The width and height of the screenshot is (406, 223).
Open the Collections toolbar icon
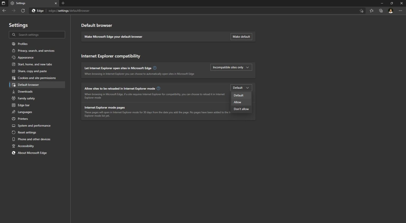click(381, 11)
